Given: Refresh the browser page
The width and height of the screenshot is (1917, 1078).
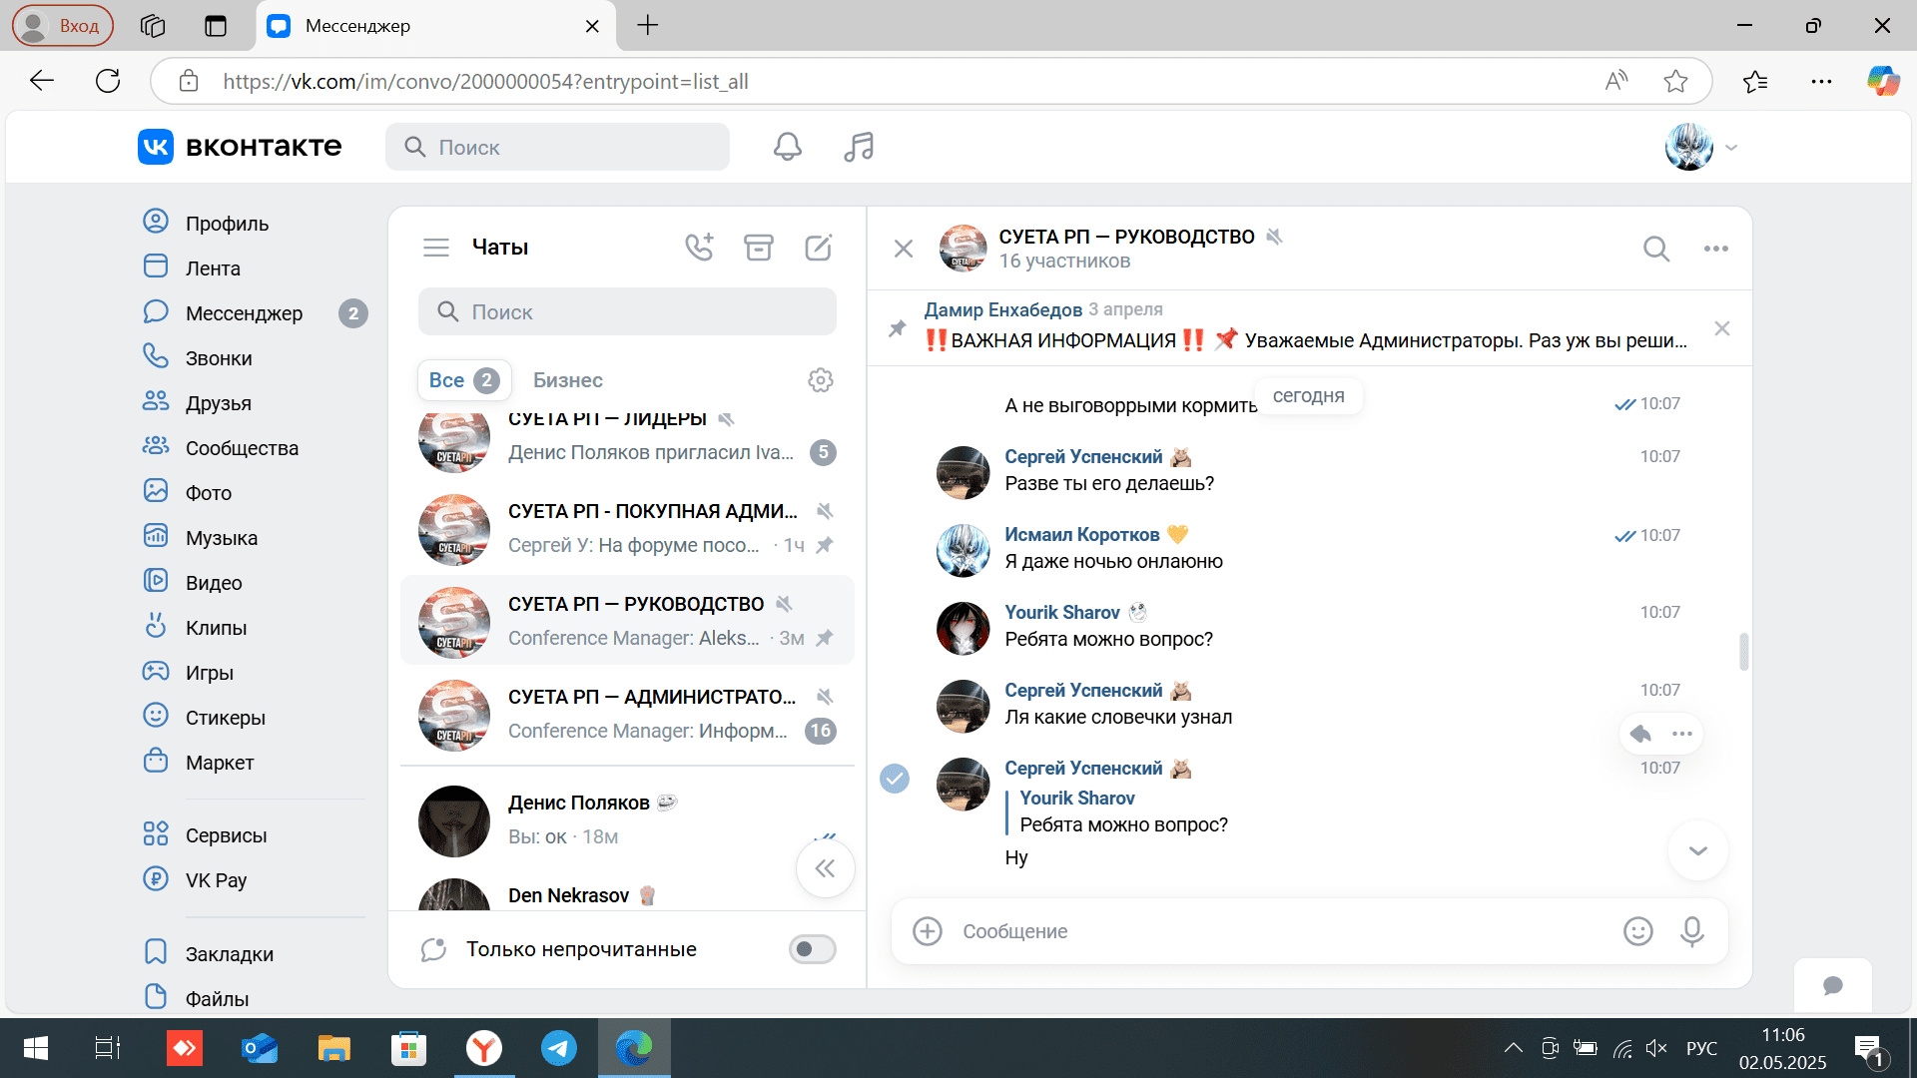Looking at the screenshot, I should 108,81.
